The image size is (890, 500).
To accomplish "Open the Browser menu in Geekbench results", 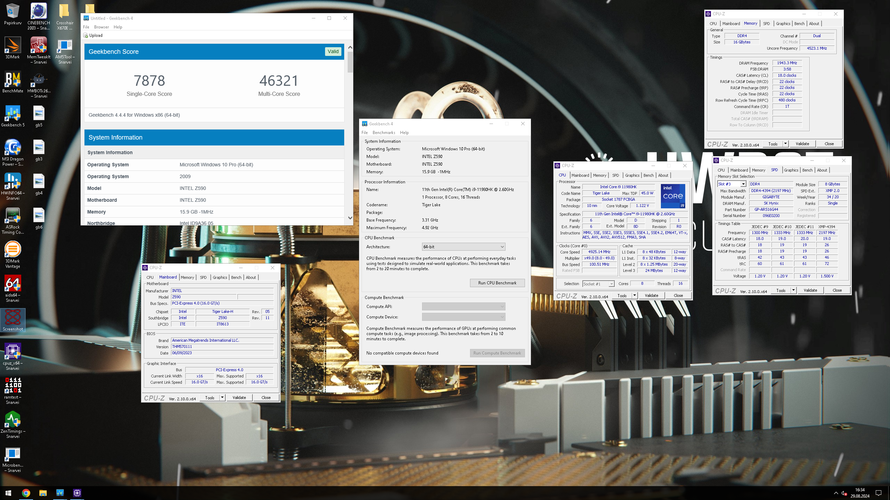I will 101,27.
